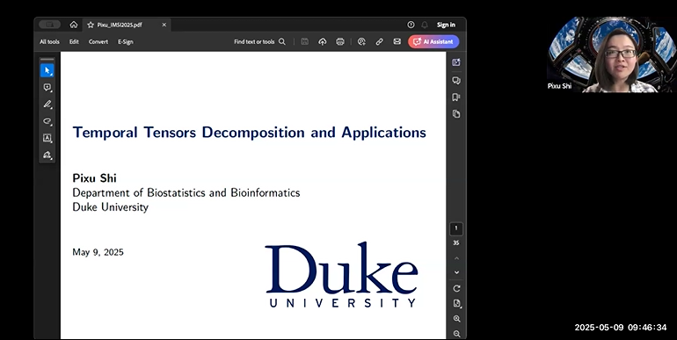Go to next page with down chevron

457,272
